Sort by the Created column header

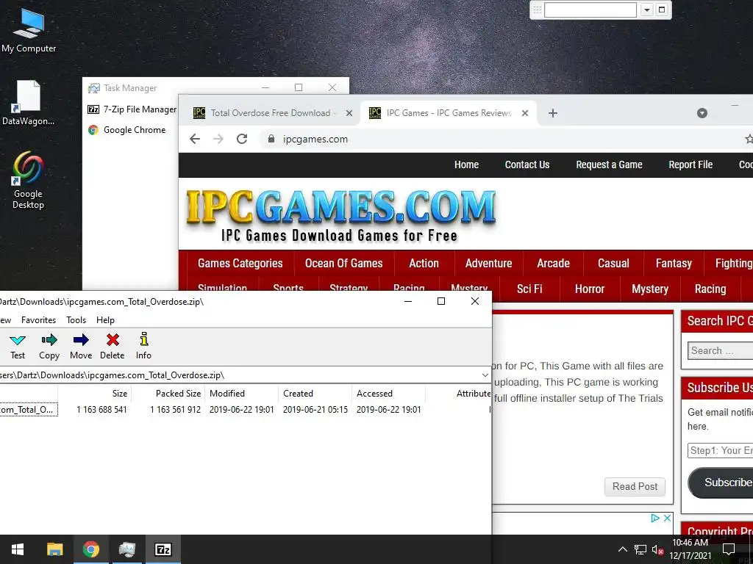tap(315, 394)
